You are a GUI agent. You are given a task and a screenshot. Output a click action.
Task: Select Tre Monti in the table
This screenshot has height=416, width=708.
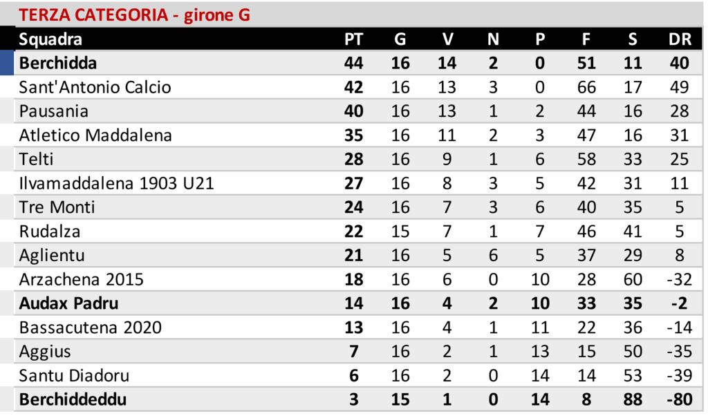tap(57, 207)
